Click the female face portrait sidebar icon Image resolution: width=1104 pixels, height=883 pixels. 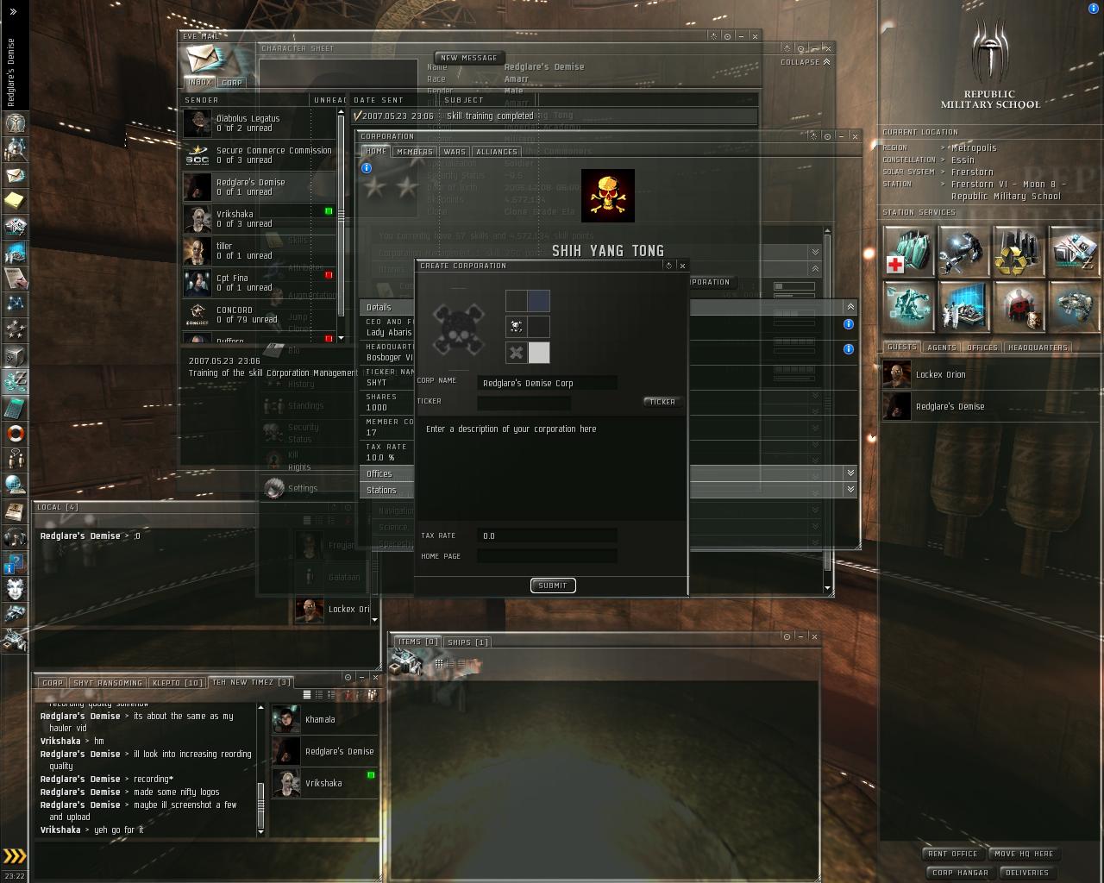click(x=15, y=588)
